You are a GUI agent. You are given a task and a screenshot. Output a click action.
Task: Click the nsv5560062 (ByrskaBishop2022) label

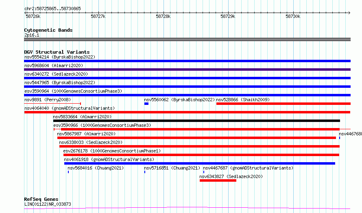pyautogui.click(x=179, y=100)
